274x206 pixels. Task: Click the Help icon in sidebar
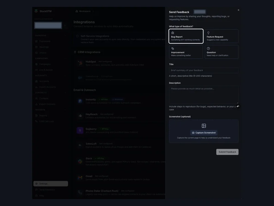[x=36, y=195]
